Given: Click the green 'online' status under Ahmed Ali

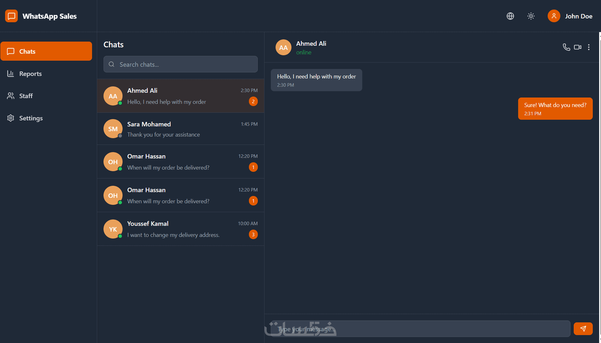Looking at the screenshot, I should (304, 52).
